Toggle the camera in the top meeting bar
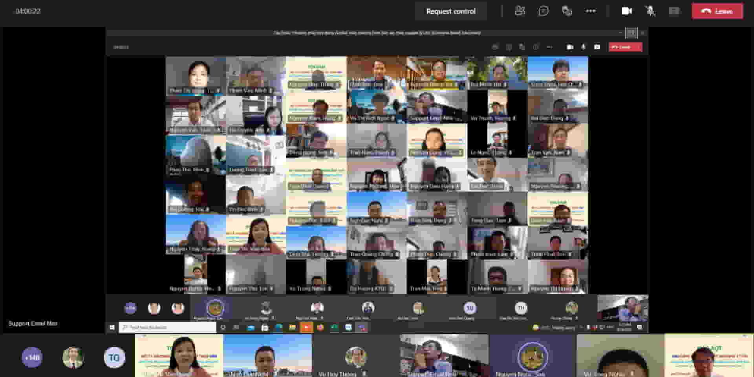754x377 pixels. pos(627,11)
